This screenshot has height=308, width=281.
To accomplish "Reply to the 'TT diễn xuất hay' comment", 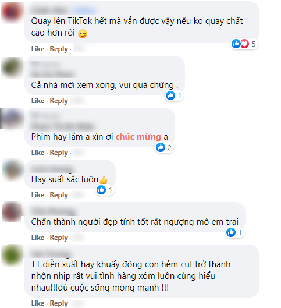I will 59,303.
